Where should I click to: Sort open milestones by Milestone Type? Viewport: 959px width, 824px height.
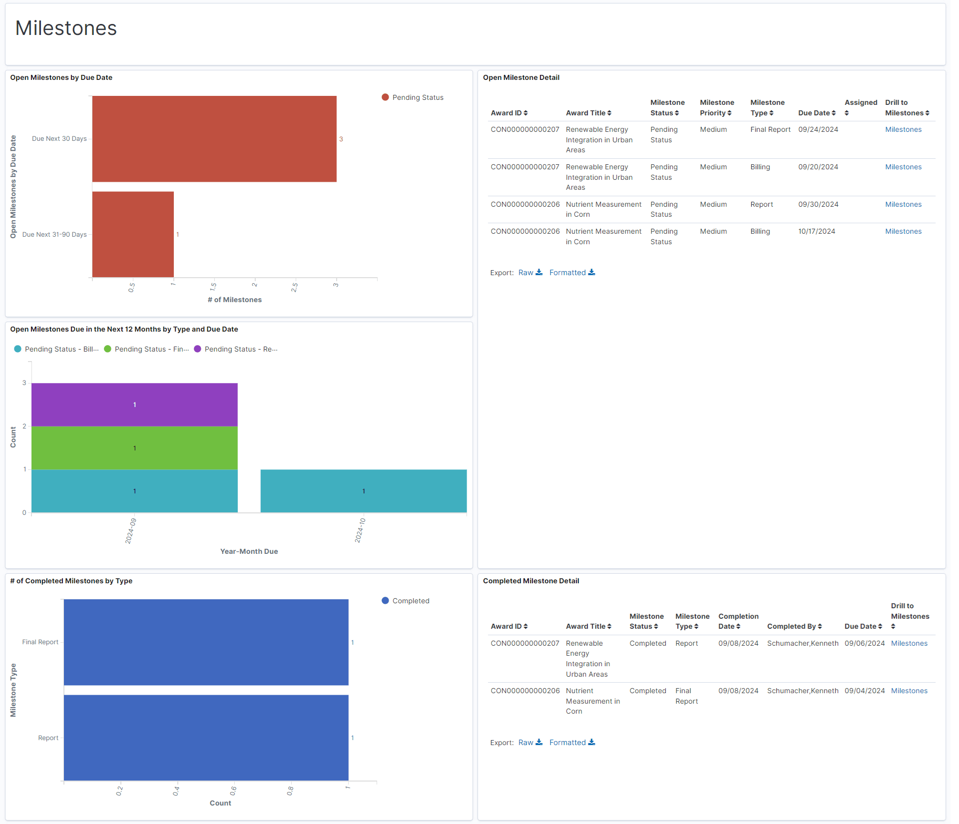click(761, 113)
